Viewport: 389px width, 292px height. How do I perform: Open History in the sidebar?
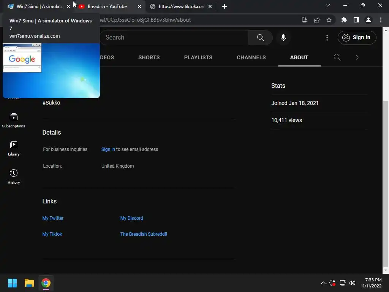[14, 177]
